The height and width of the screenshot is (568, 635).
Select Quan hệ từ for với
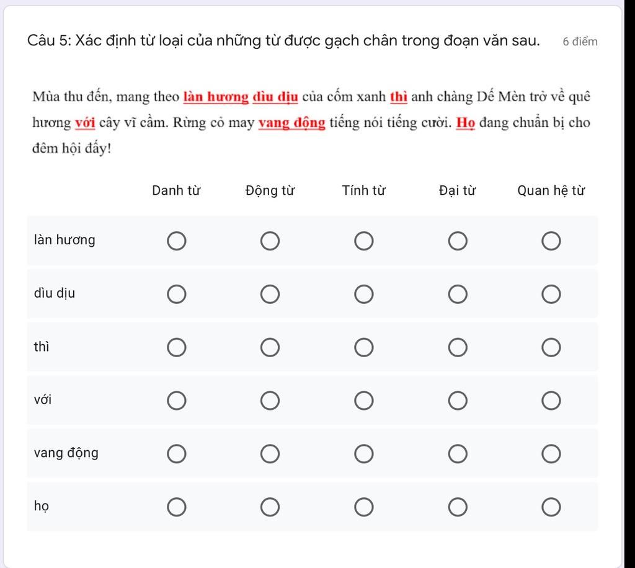[551, 401]
